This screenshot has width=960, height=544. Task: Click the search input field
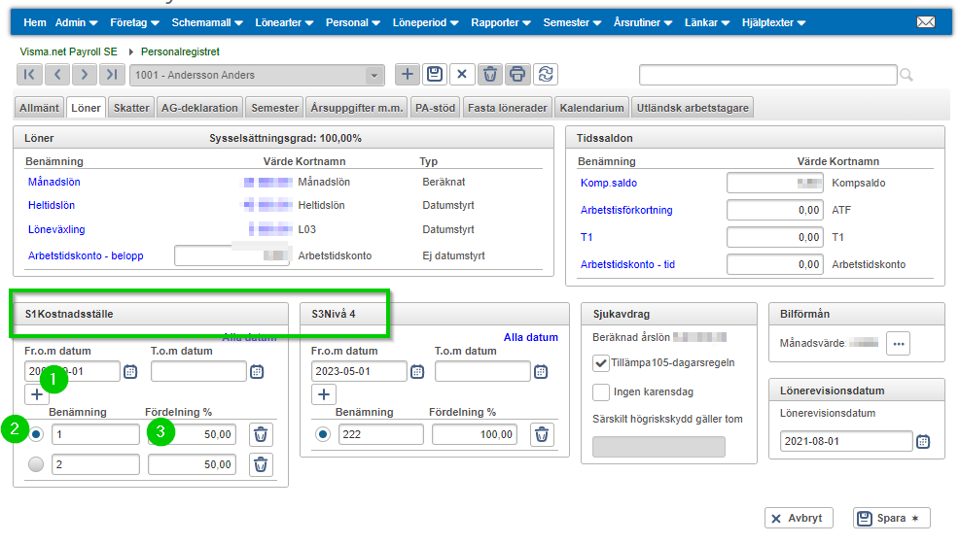point(767,75)
